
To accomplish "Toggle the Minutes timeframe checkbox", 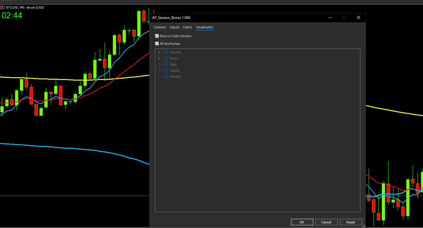I will [166, 52].
